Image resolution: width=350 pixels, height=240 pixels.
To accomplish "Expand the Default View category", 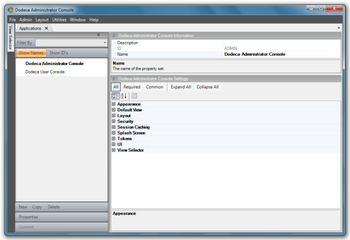I will click(x=113, y=110).
